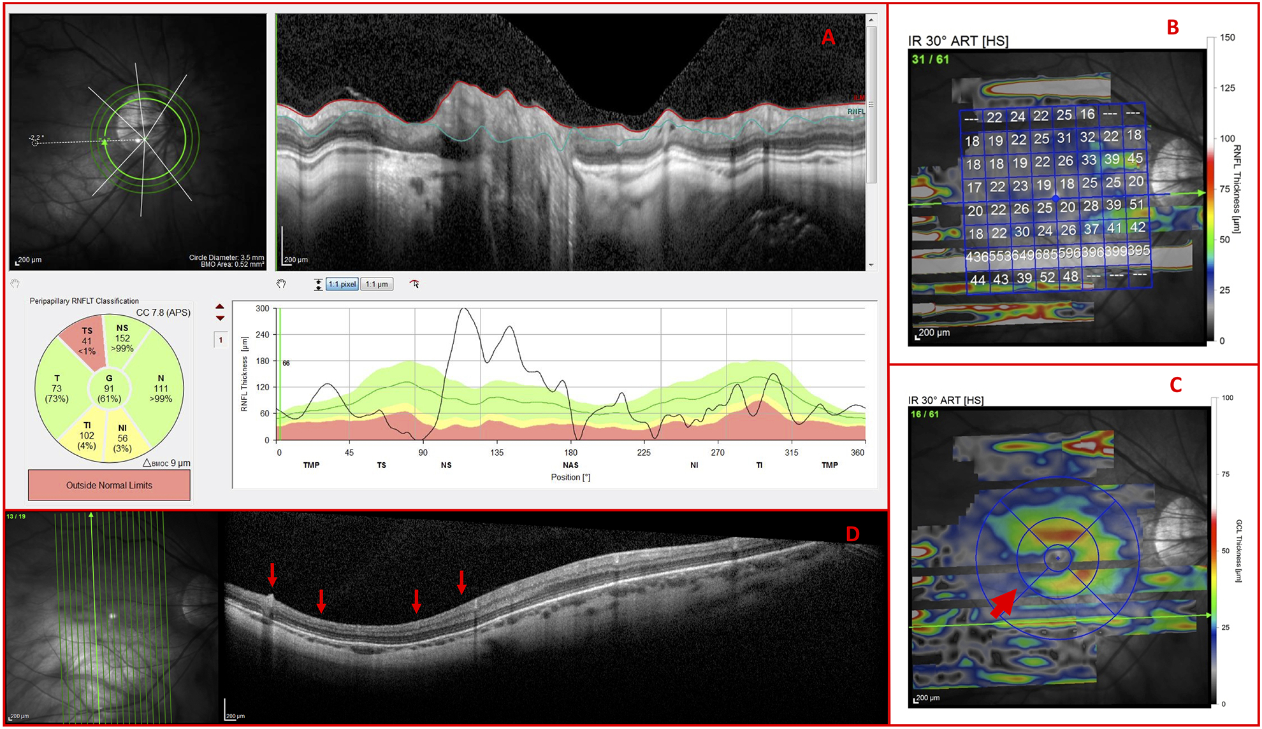Activate the layer segmentation edit pointer icon
This screenshot has width=1262, height=729.
coord(415,284)
